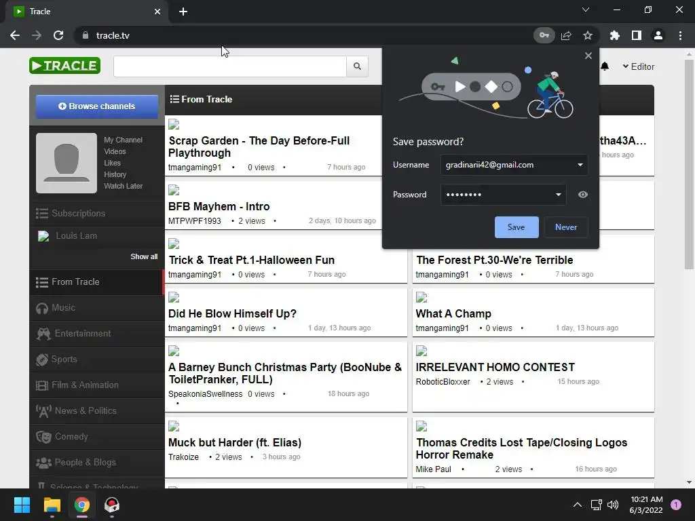695x521 pixels.
Task: Open Windows Start menu
Action: pyautogui.click(x=22, y=505)
